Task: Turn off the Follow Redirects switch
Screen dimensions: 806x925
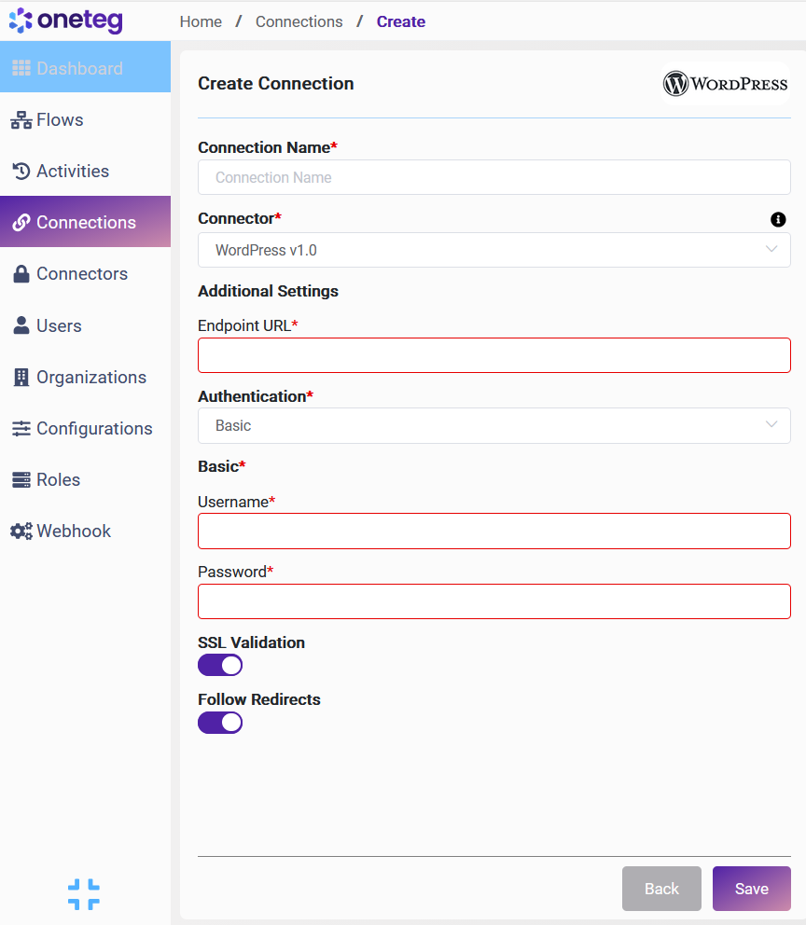Action: [220, 723]
